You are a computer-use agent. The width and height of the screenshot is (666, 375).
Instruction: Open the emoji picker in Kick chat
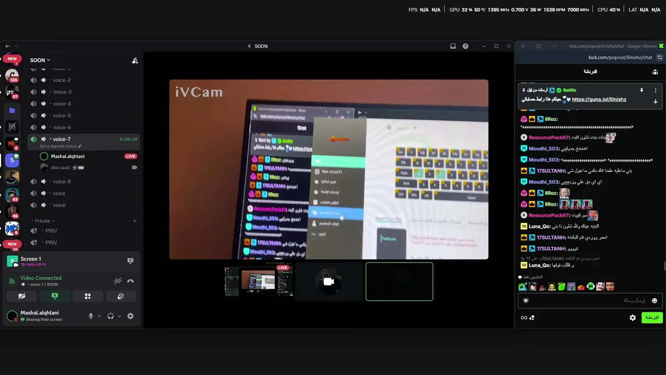coord(654,301)
